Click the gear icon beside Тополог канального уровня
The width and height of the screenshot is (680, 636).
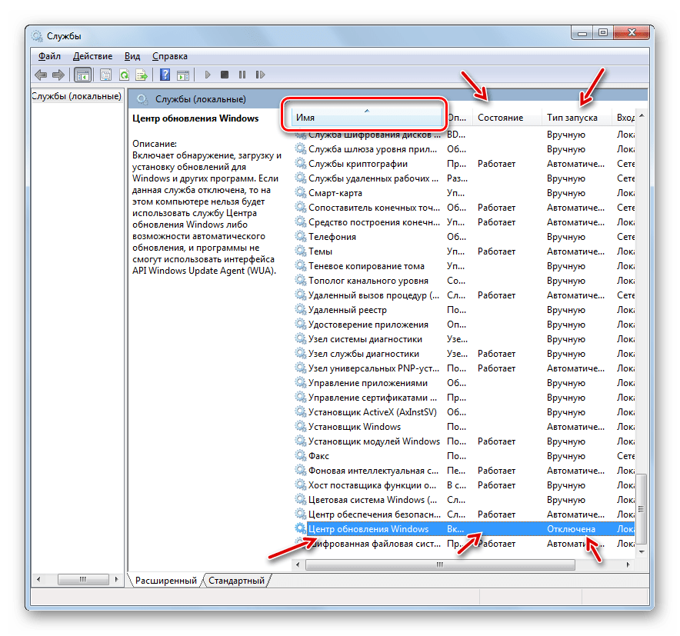pyautogui.click(x=300, y=280)
